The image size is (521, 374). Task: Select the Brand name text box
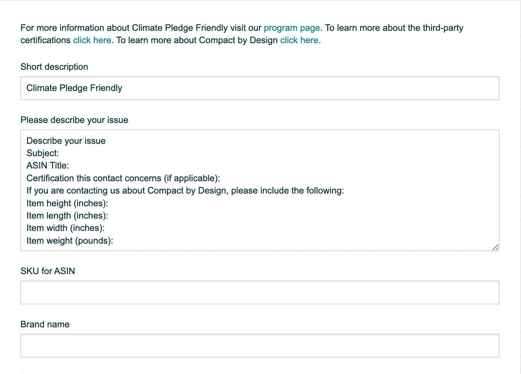pos(260,346)
